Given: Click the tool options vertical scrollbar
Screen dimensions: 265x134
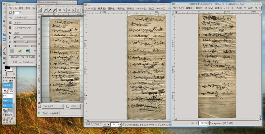Looking at the screenshot, I should point(14,98).
